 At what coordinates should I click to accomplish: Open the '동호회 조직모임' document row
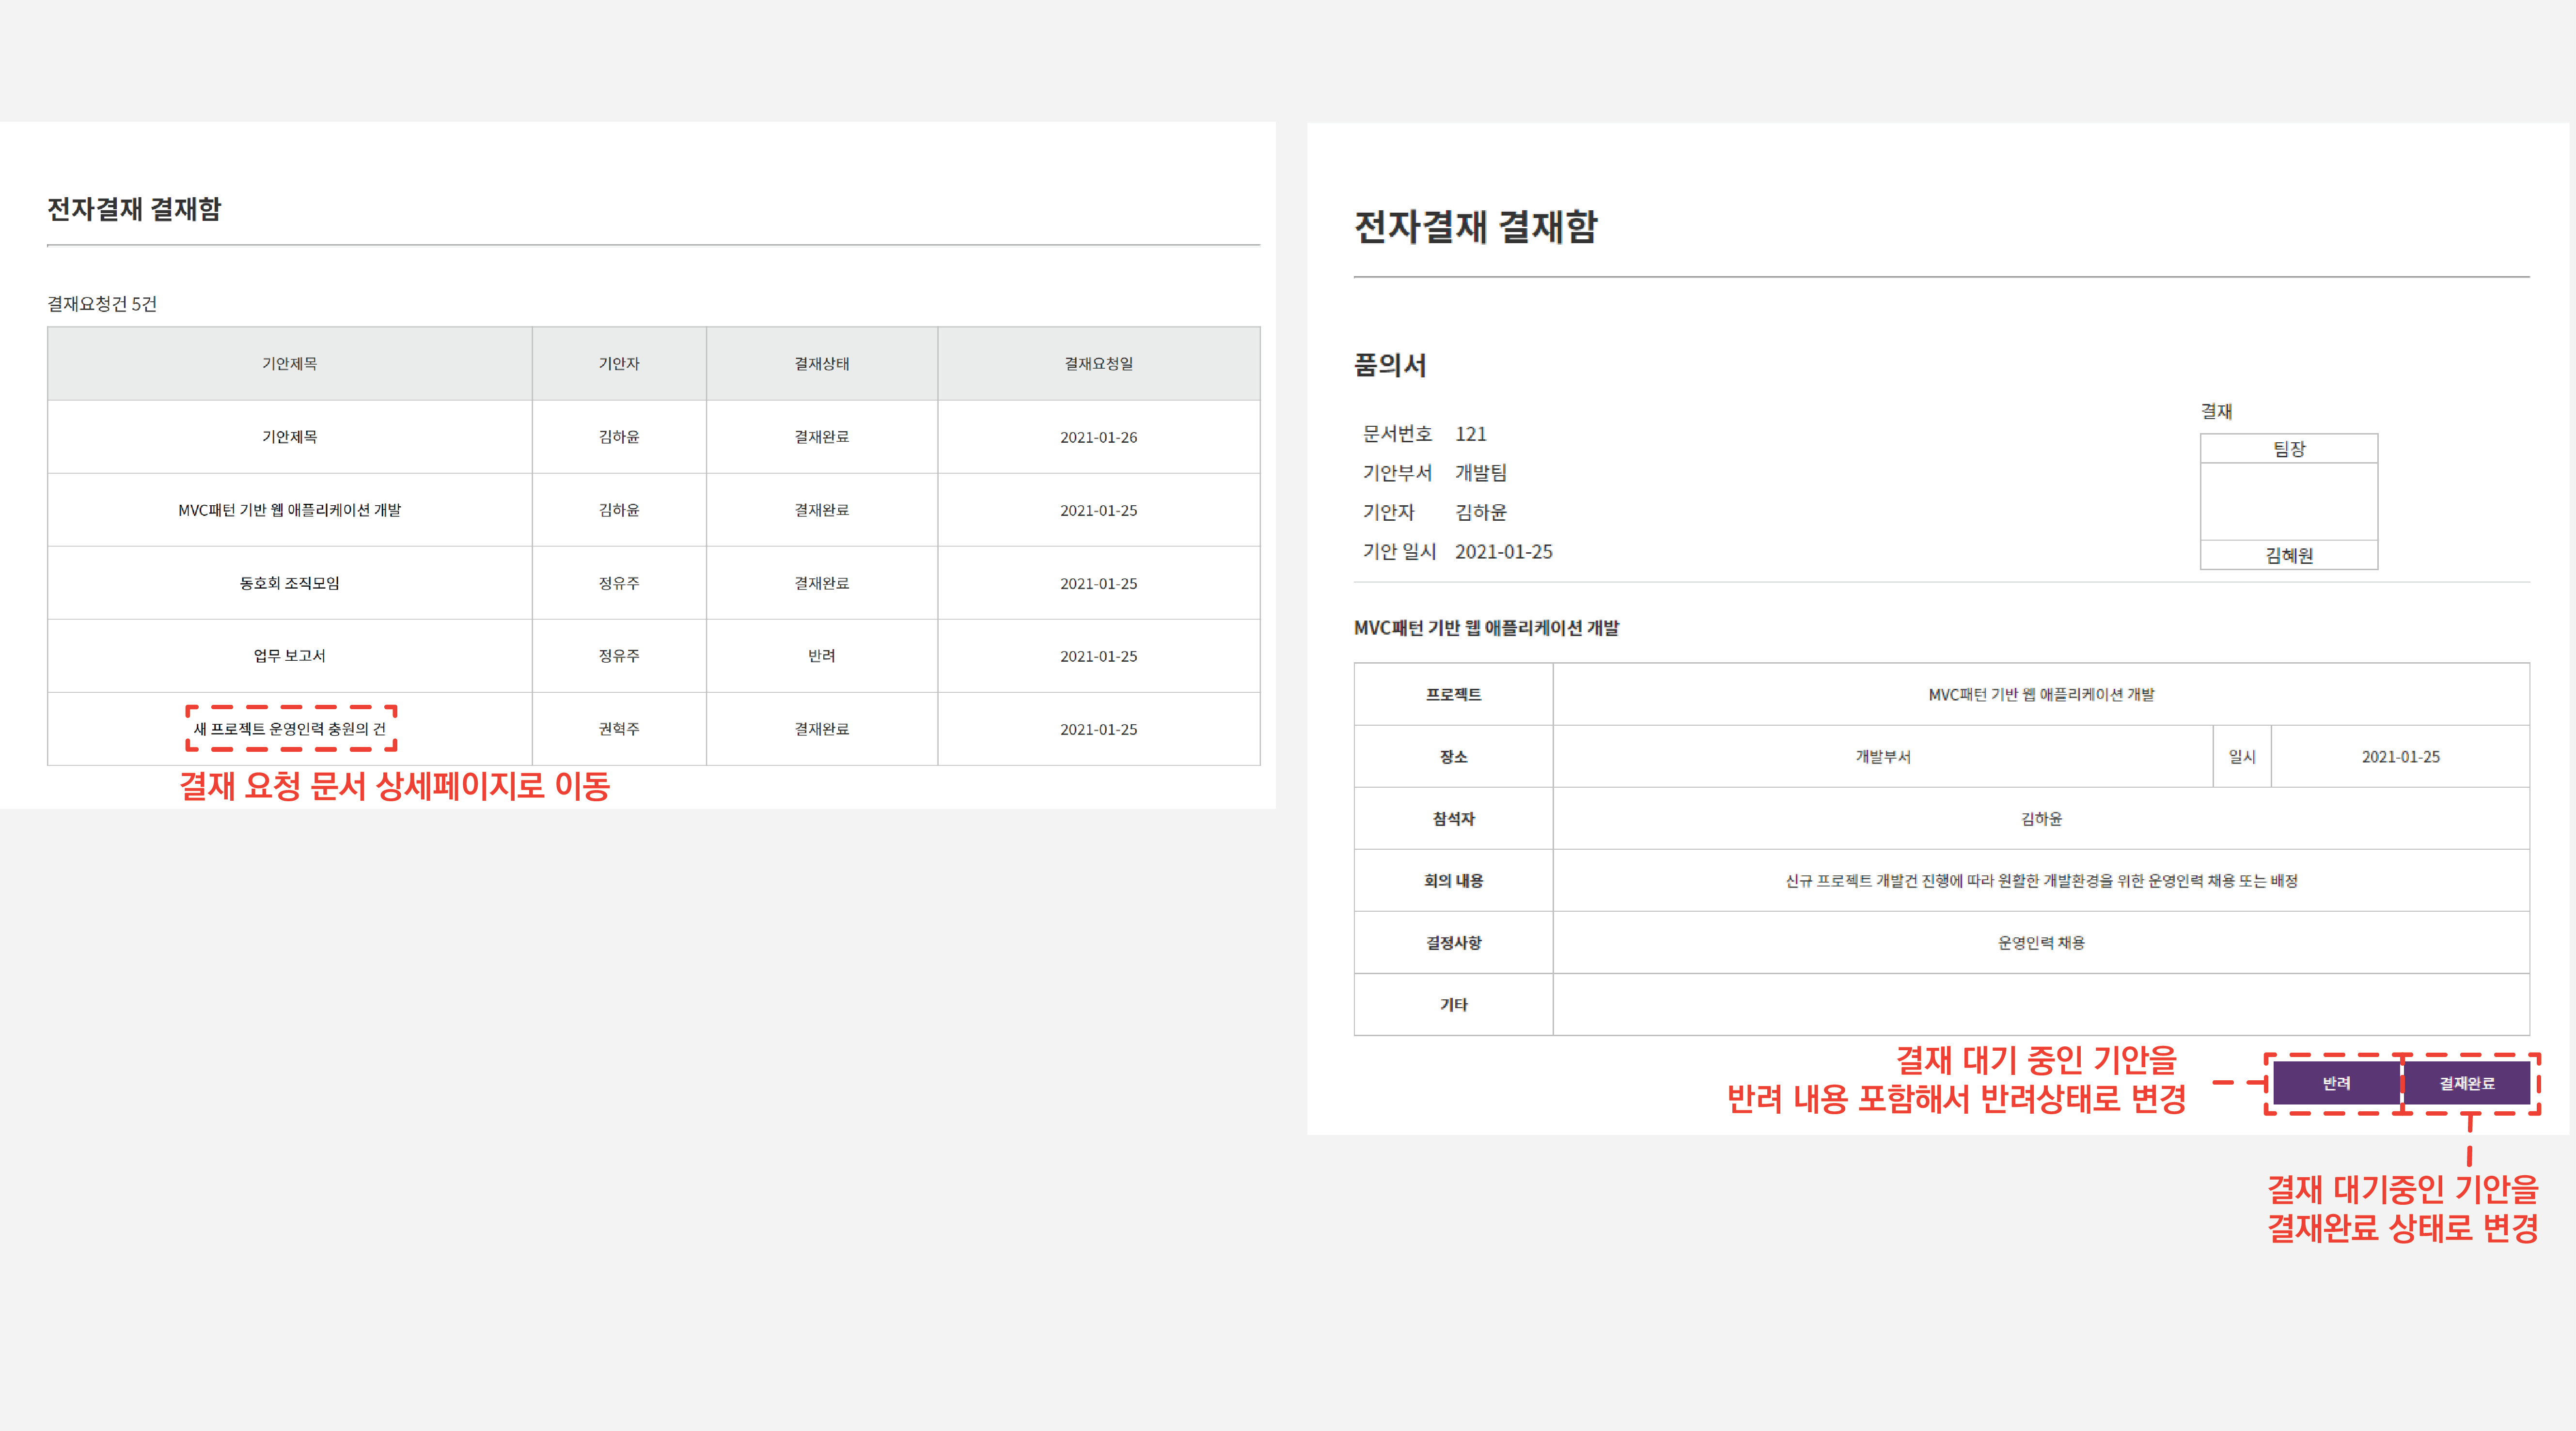(x=290, y=583)
